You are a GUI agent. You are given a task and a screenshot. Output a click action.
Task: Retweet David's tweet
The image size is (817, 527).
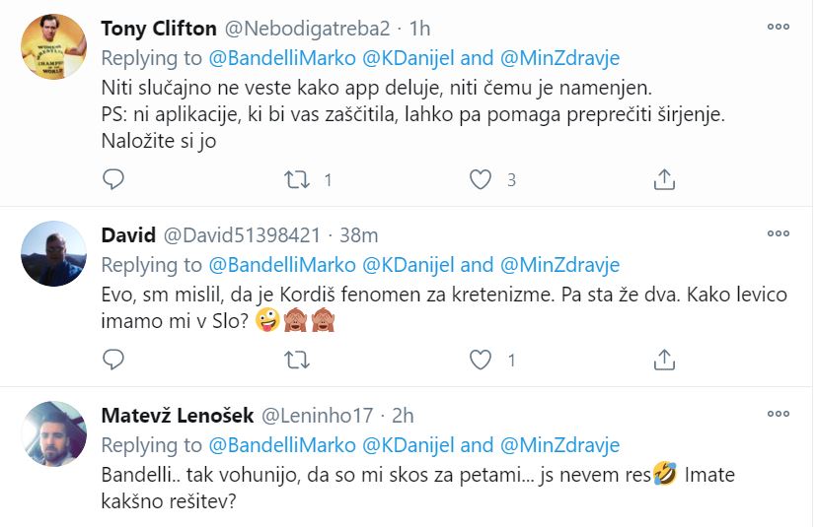296,361
